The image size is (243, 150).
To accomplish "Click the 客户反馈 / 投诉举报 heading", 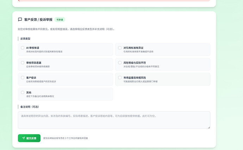I will point(38,19).
